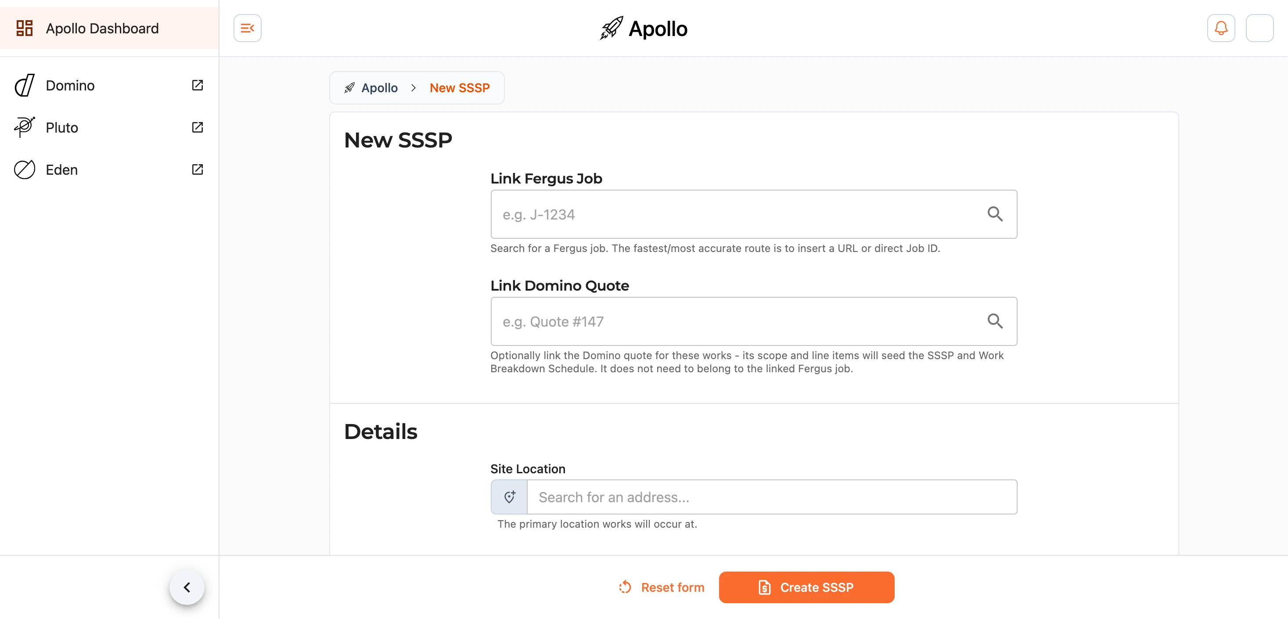Viewport: 1288px width, 619px height.
Task: Click the Details section heading
Action: coord(381,432)
